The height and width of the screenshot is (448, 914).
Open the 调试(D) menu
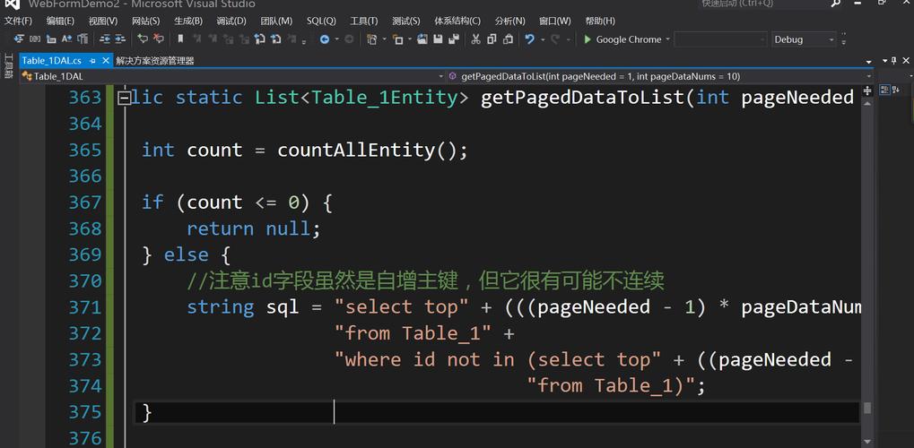[231, 21]
